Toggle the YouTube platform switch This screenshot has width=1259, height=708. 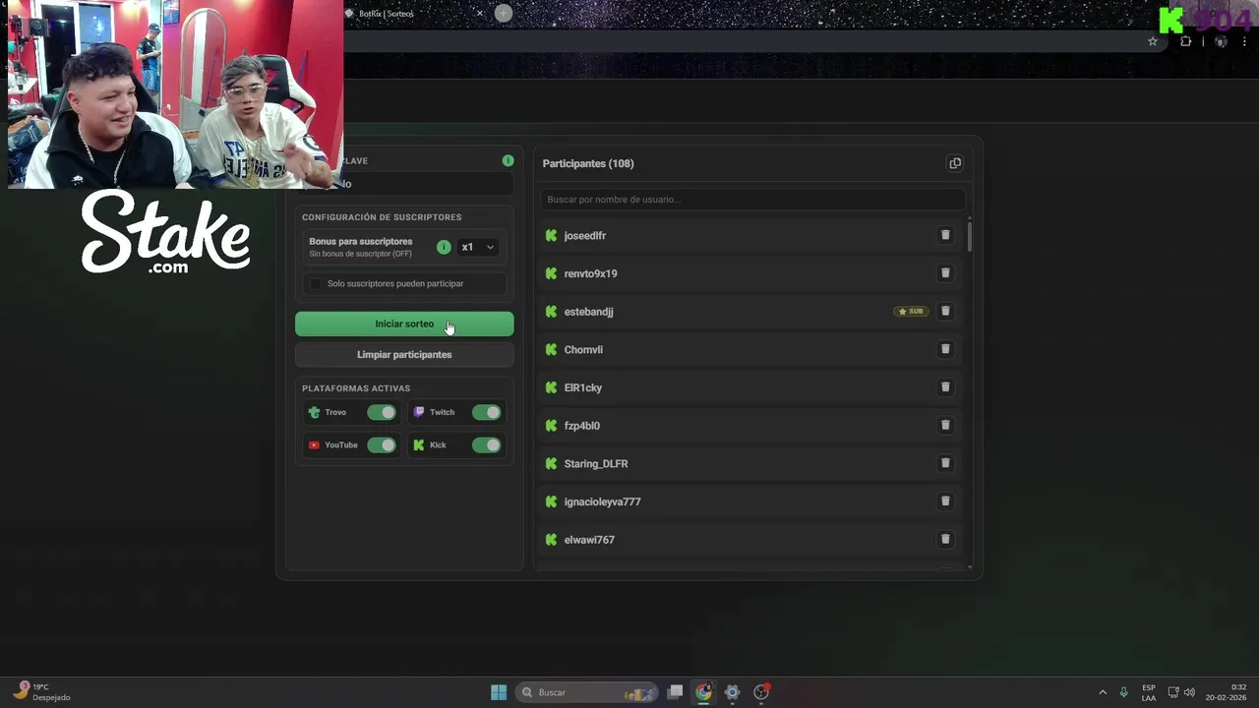point(382,445)
